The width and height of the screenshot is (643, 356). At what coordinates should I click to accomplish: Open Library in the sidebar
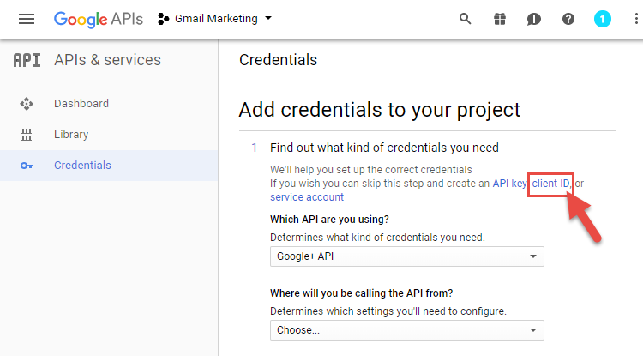[x=71, y=135]
